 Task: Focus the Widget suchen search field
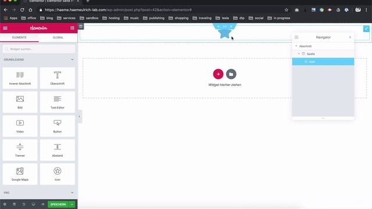(x=39, y=49)
